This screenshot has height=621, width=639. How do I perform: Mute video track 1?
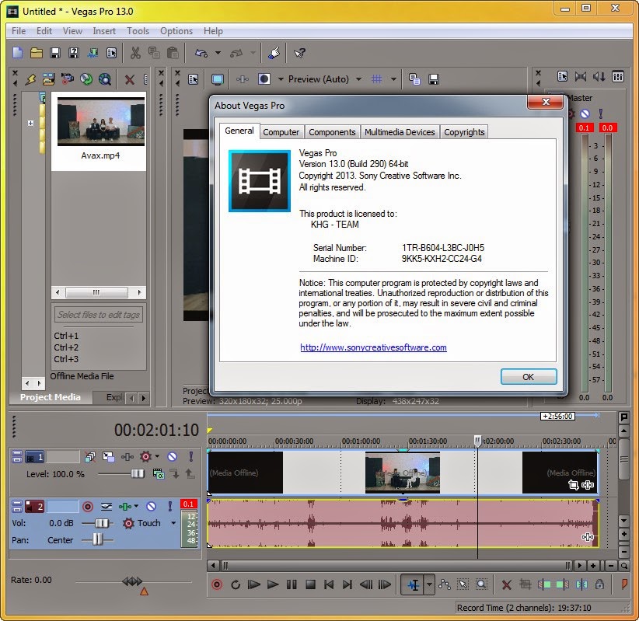173,457
